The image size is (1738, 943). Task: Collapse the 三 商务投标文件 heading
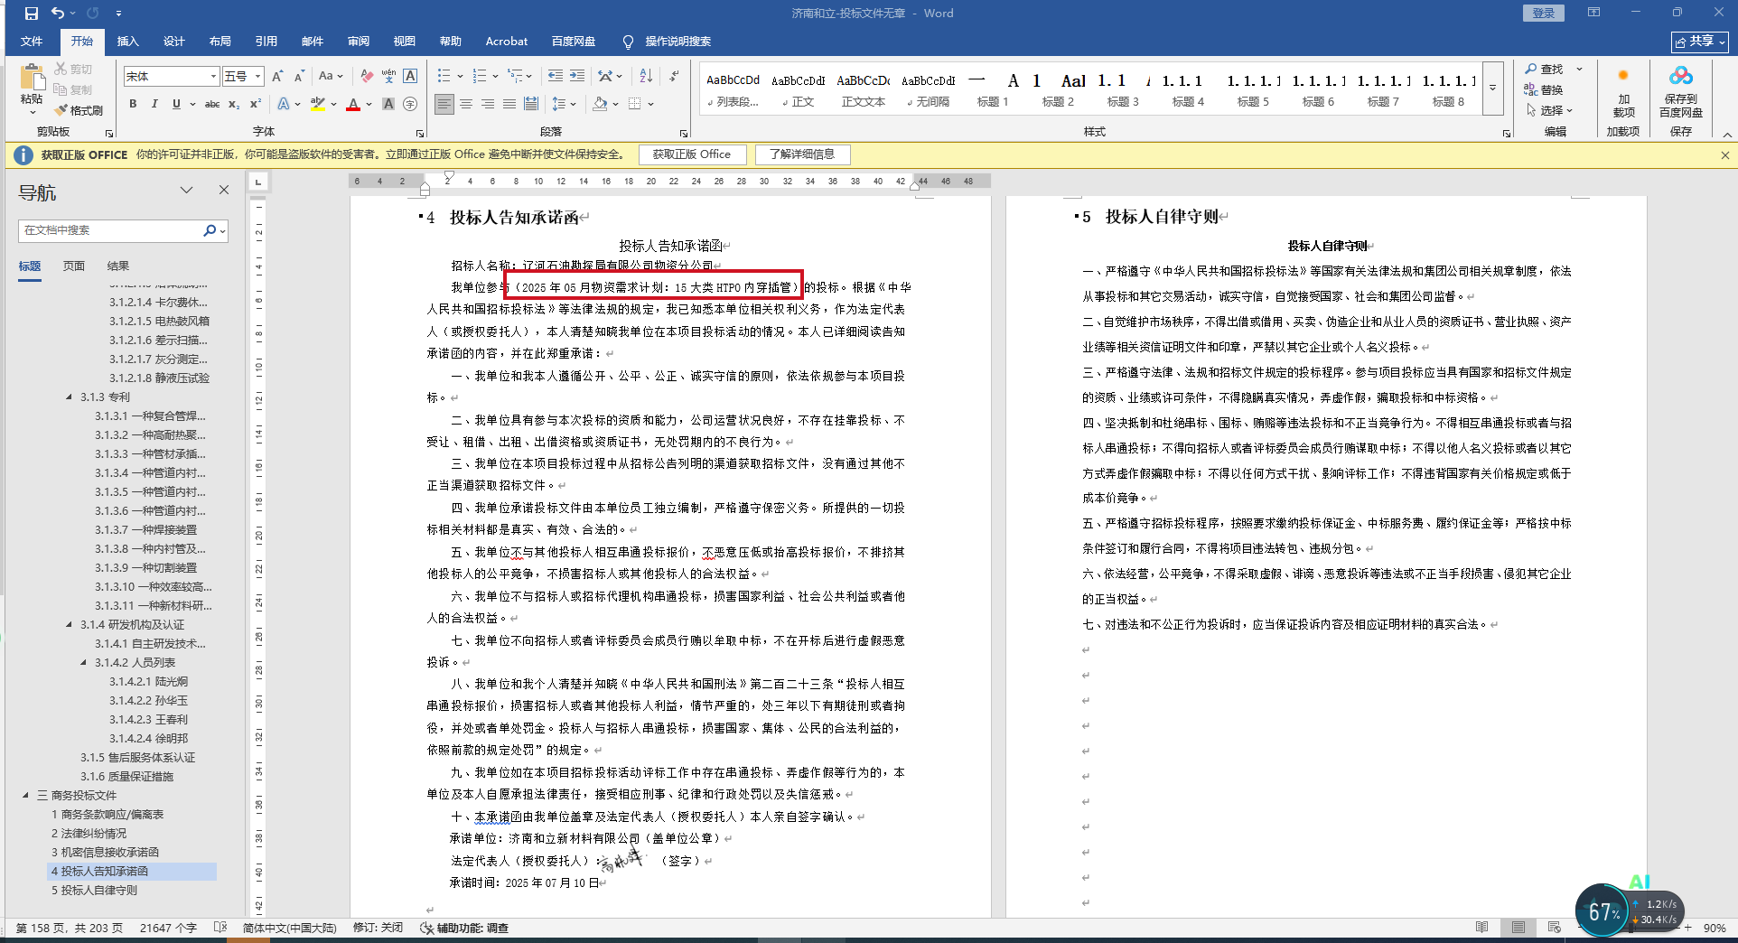click(x=25, y=795)
